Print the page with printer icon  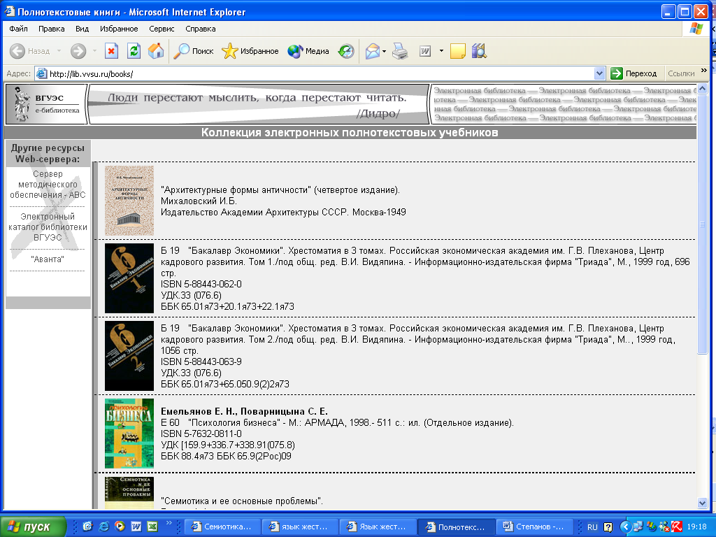(401, 51)
